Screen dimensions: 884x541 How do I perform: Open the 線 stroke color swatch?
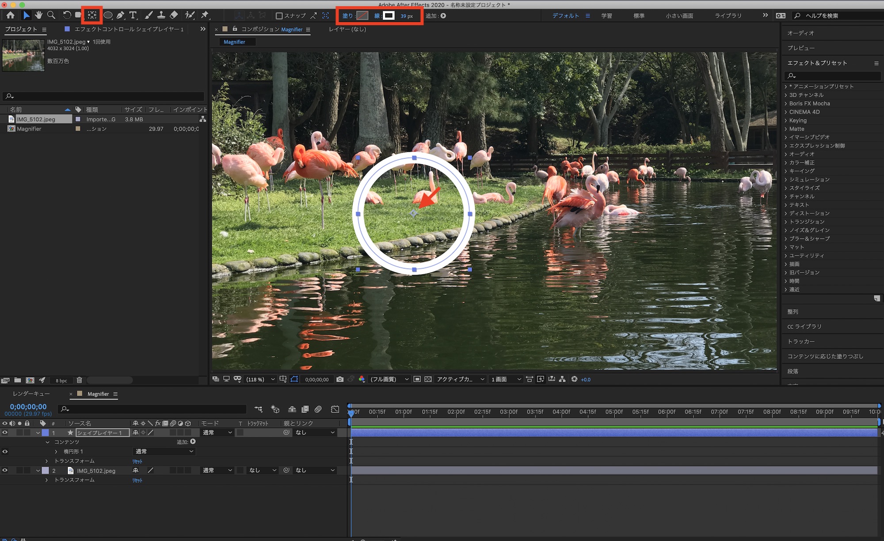[x=389, y=16]
